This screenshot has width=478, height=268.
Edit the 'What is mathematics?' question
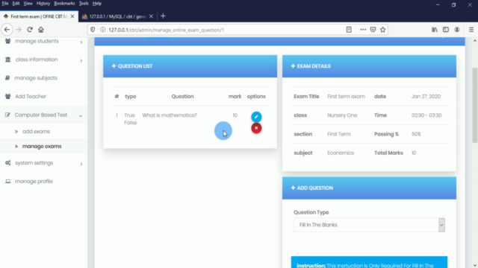pos(256,117)
